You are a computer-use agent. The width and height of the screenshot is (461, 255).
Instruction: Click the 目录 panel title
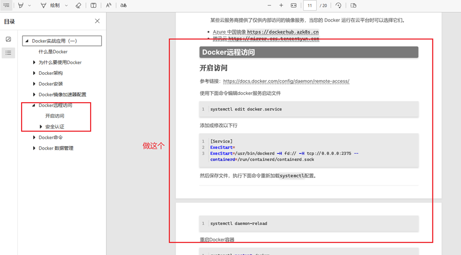coord(9,22)
